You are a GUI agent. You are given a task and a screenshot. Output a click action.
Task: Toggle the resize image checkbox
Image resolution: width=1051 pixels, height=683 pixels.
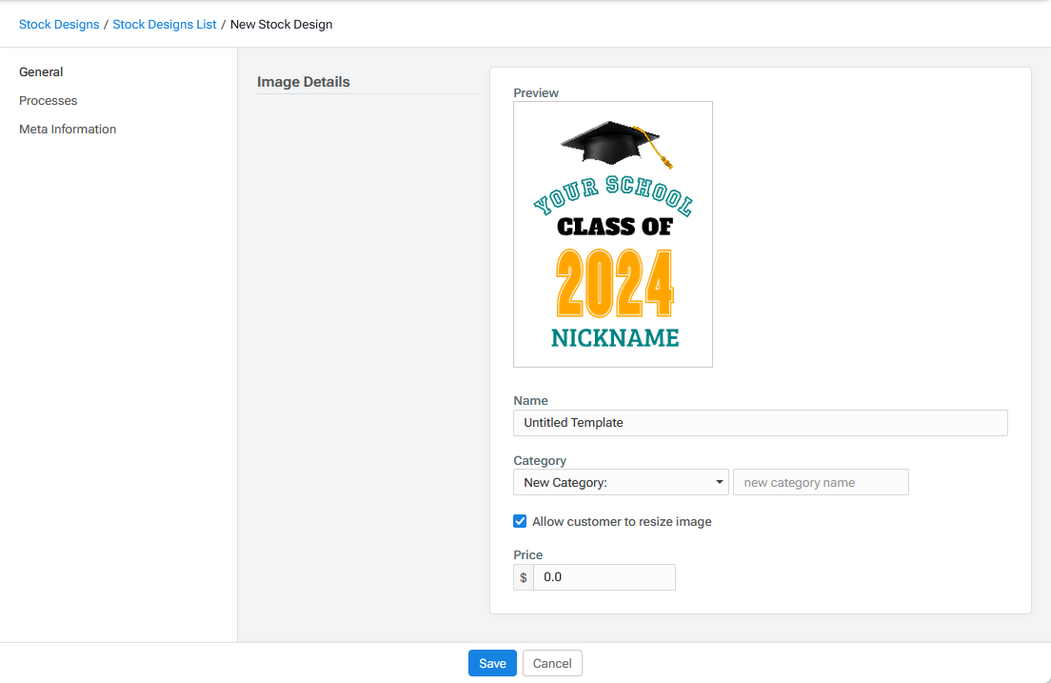(x=520, y=521)
